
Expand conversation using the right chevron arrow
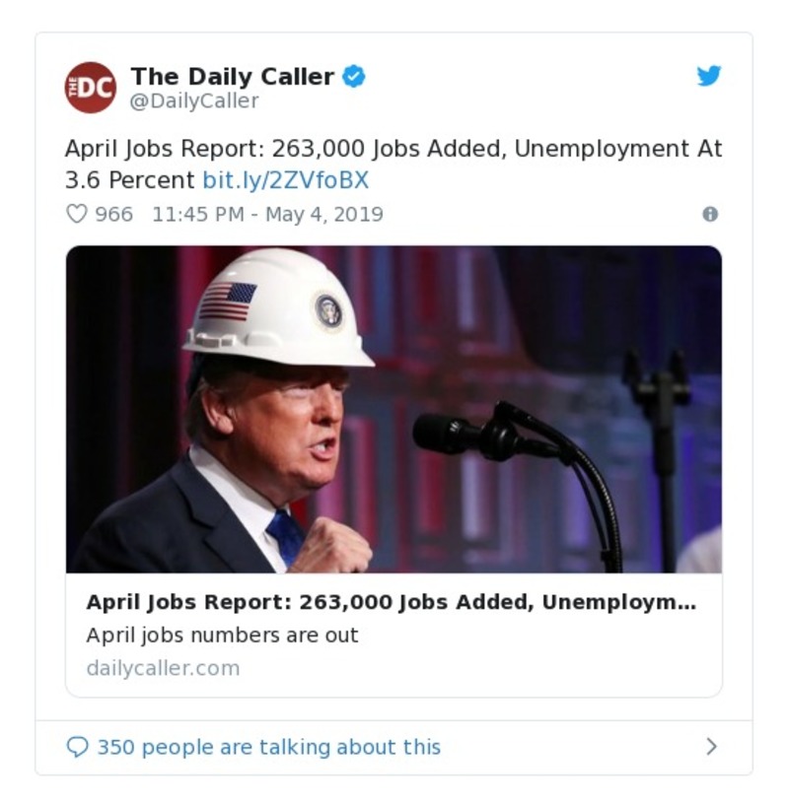point(711,747)
